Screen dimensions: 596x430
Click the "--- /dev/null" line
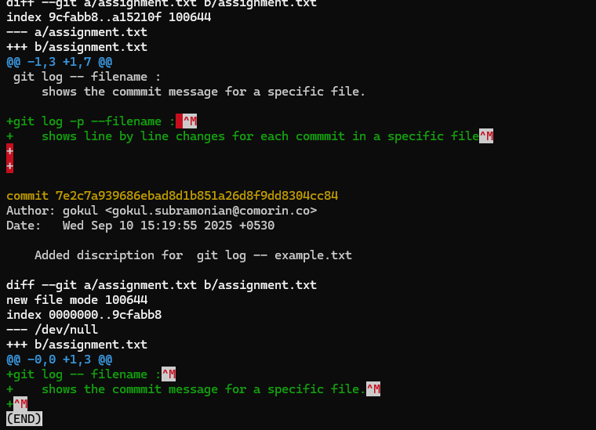point(52,330)
